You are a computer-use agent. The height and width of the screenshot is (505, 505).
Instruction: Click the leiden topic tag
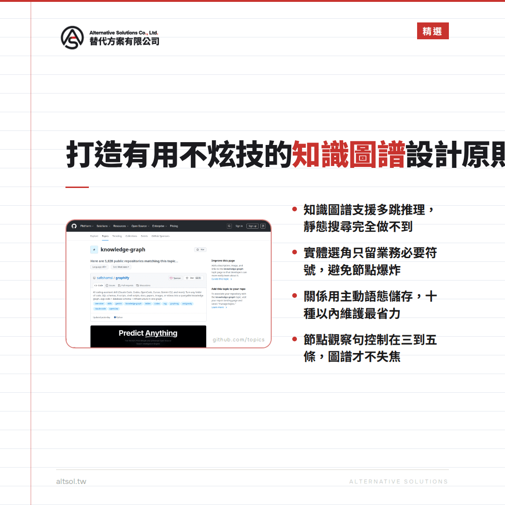[148, 304]
